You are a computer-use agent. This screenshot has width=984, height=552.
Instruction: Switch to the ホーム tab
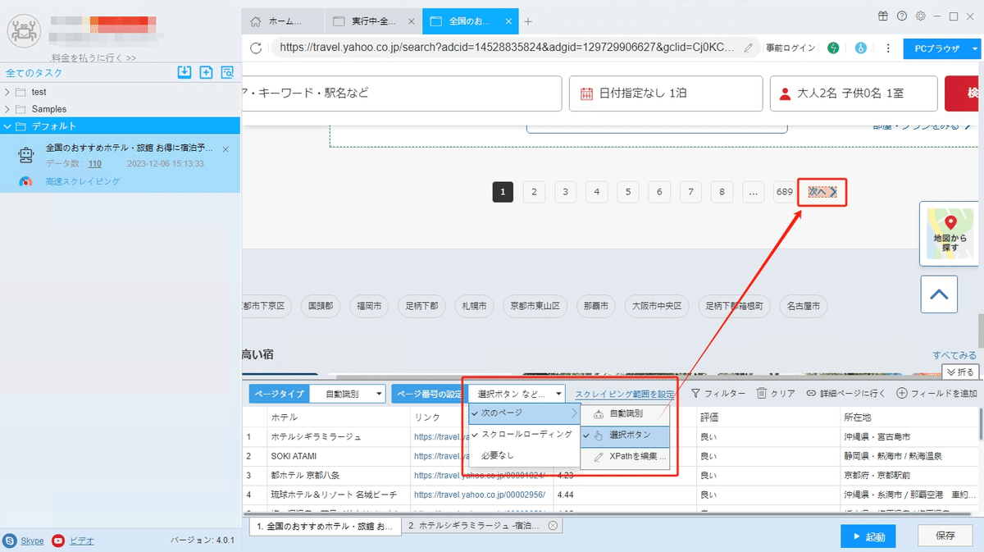283,21
